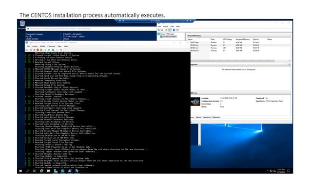Click the red Shut Down toolbar icon

pos(38,50)
